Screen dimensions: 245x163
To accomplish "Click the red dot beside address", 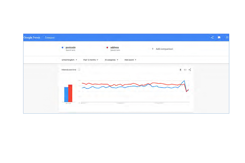I will click(x=107, y=48).
